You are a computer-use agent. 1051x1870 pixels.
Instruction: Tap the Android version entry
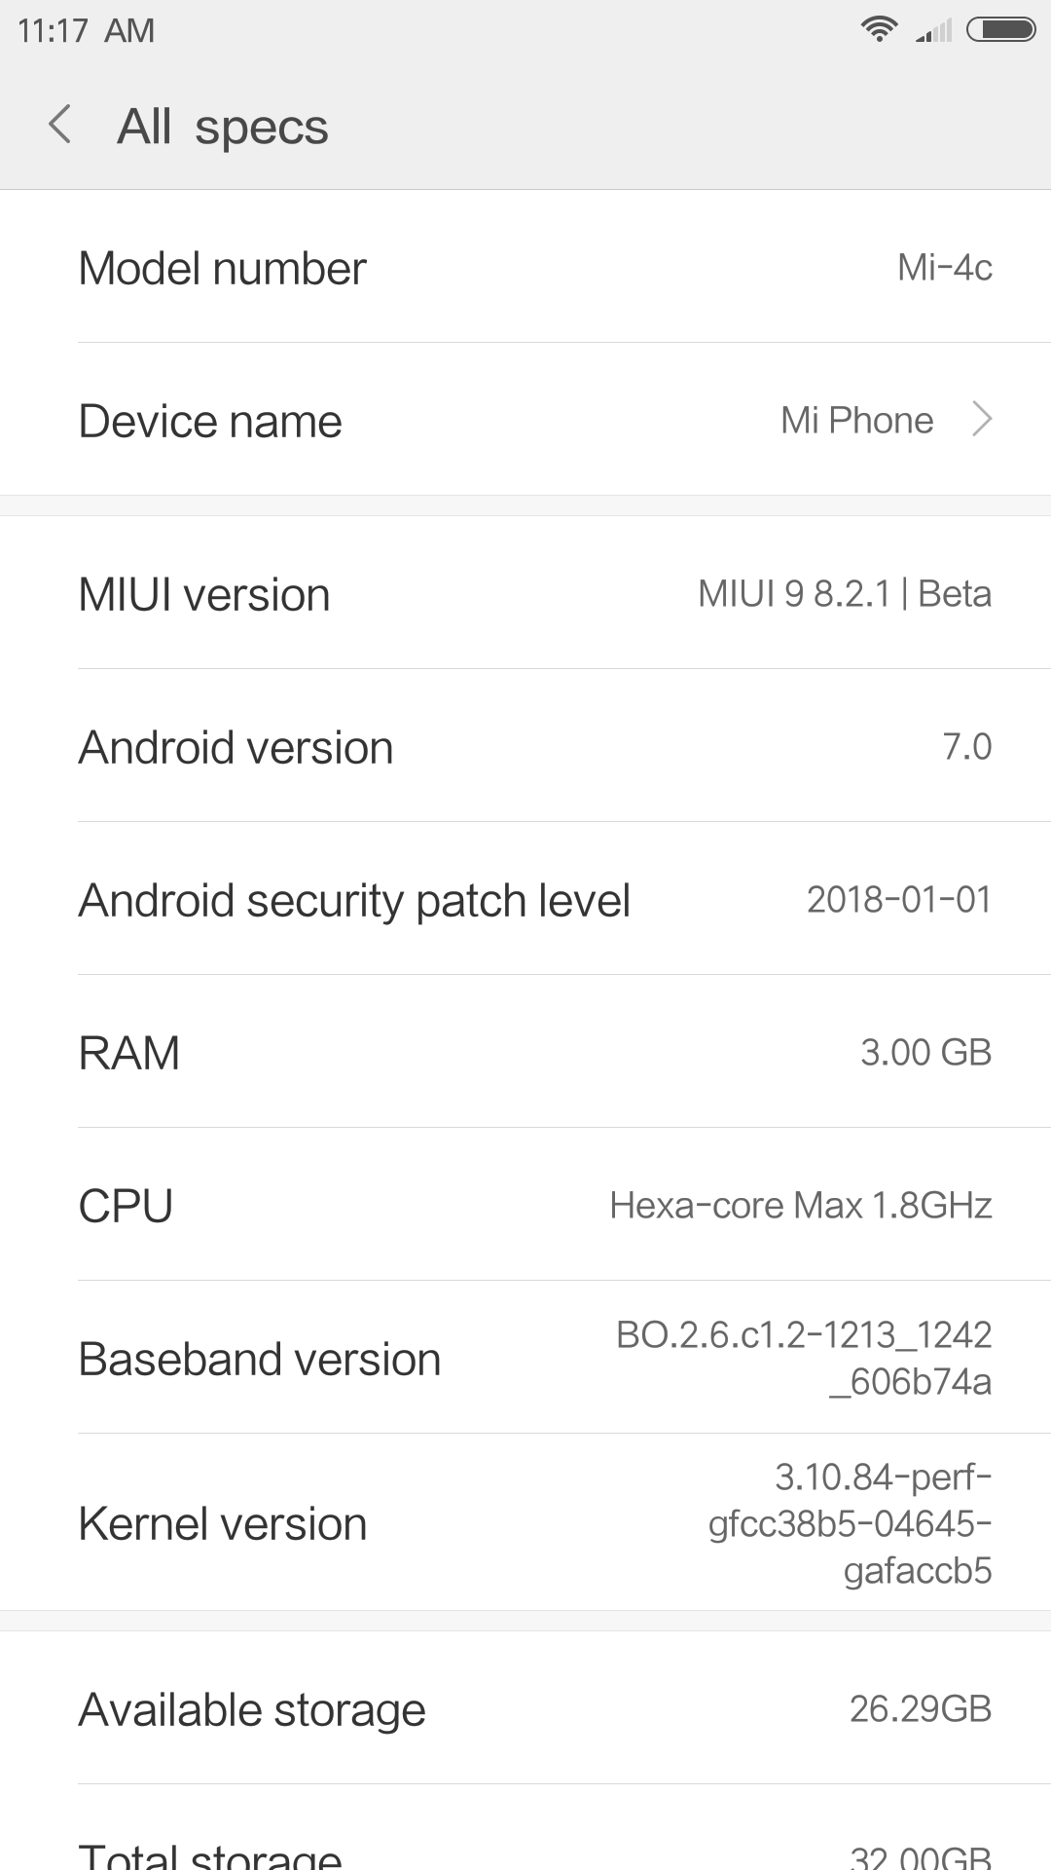[525, 747]
